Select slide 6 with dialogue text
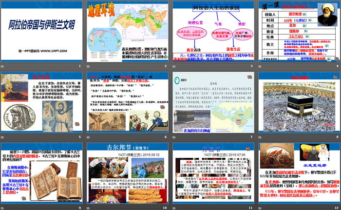This screenshot has width=341, height=210. click(x=128, y=102)
